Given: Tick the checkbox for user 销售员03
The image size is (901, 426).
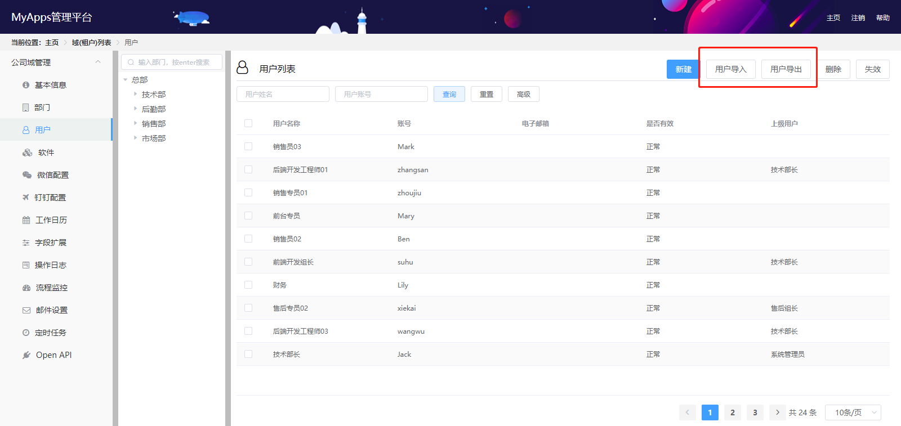Looking at the screenshot, I should tap(248, 146).
